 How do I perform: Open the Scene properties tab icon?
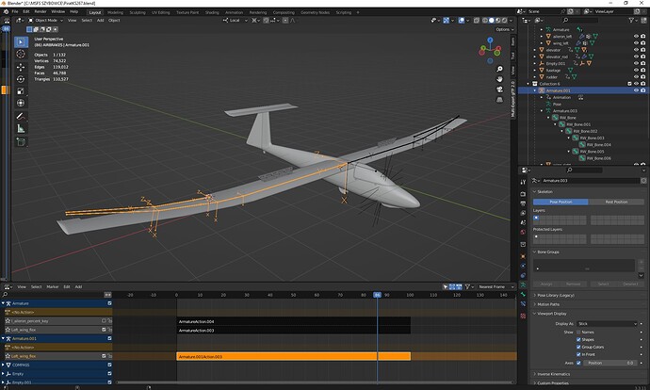(x=523, y=222)
